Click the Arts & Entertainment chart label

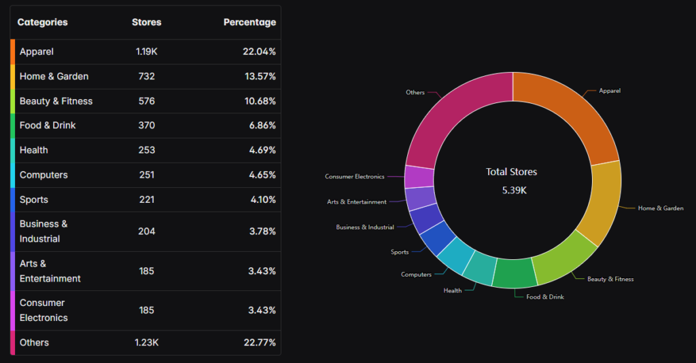[357, 202]
